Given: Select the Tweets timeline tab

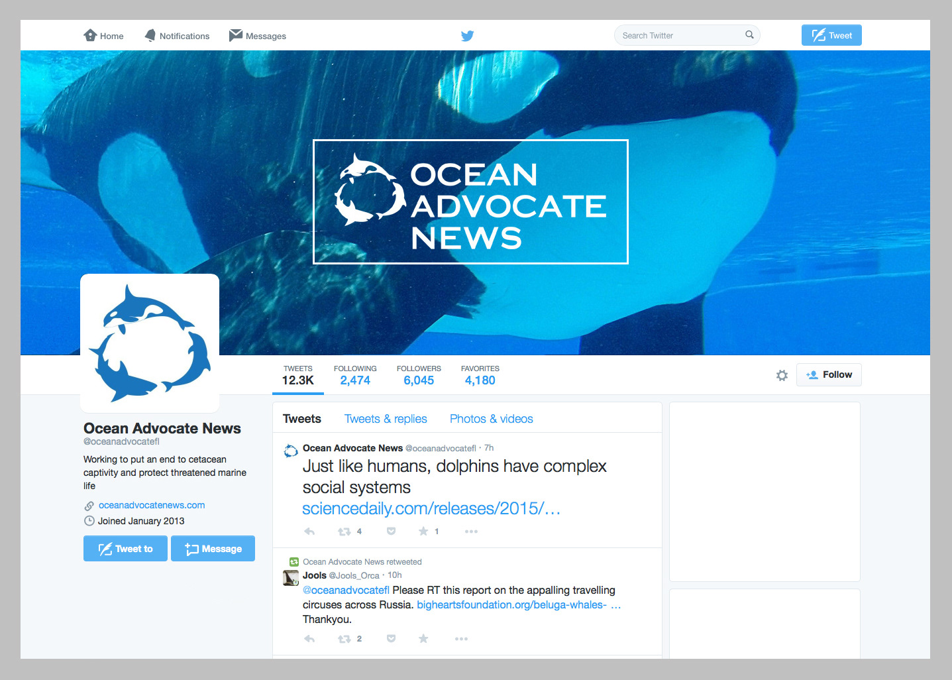Looking at the screenshot, I should point(302,419).
